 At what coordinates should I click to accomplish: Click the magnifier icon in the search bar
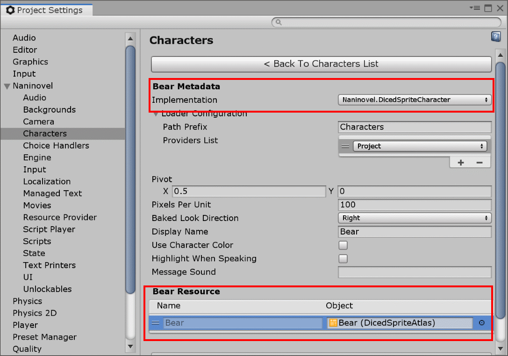coord(278,22)
